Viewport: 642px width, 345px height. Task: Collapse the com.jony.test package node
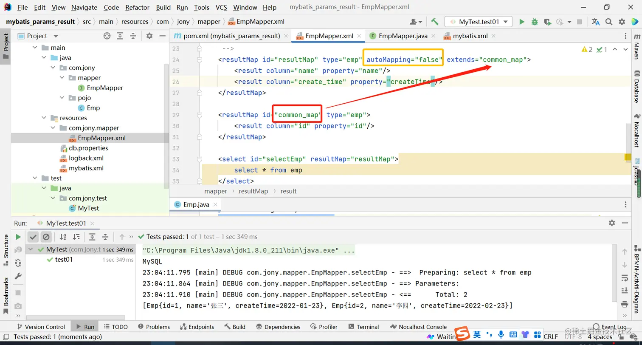point(53,198)
